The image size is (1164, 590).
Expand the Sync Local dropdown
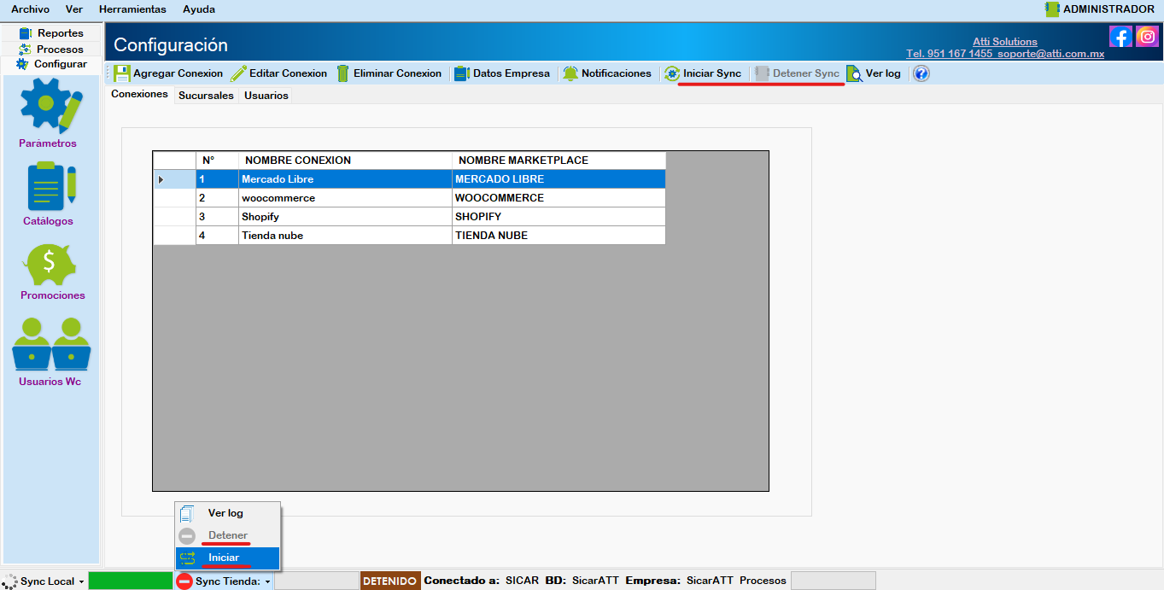[81, 581]
